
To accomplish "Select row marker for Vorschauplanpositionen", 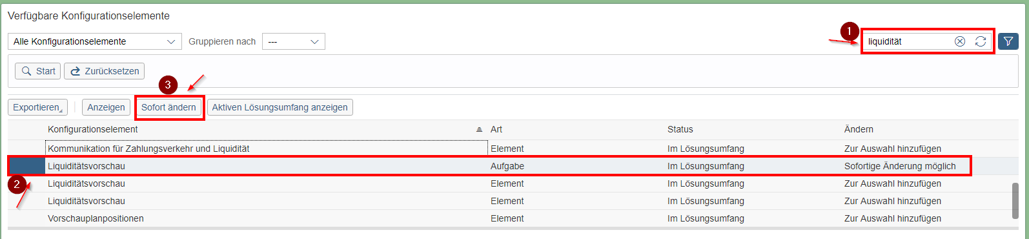I will pyautogui.click(x=26, y=218).
